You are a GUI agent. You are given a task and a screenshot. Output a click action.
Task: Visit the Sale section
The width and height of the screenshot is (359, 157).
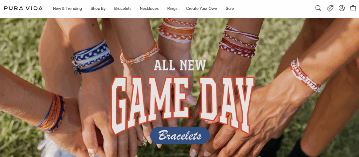[230, 8]
